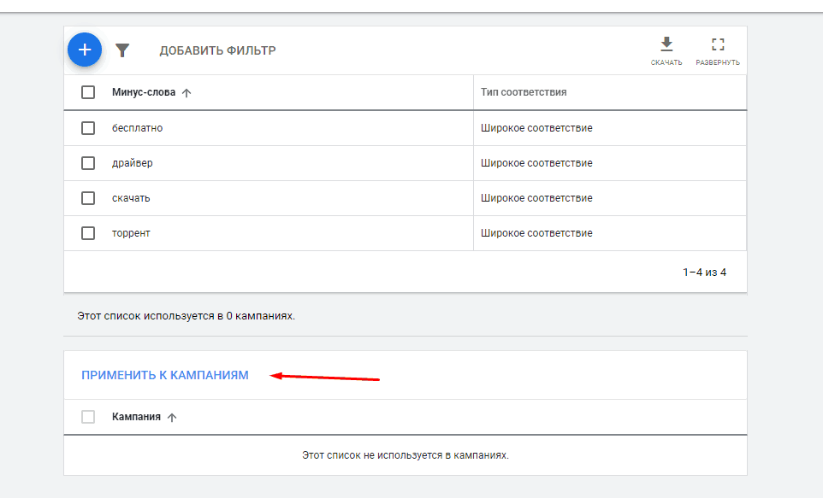Check the checkbox for бесплатно
The width and height of the screenshot is (823, 498).
point(88,127)
